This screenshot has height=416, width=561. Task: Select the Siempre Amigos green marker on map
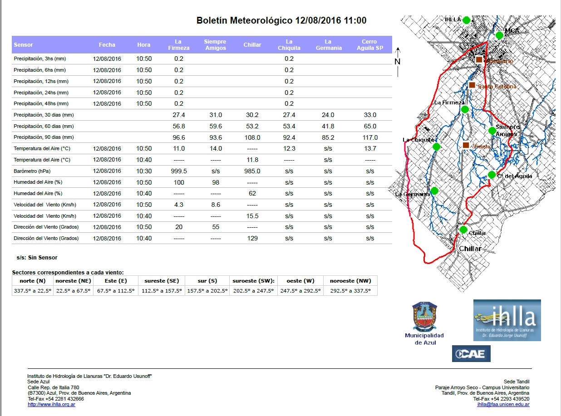click(492, 131)
